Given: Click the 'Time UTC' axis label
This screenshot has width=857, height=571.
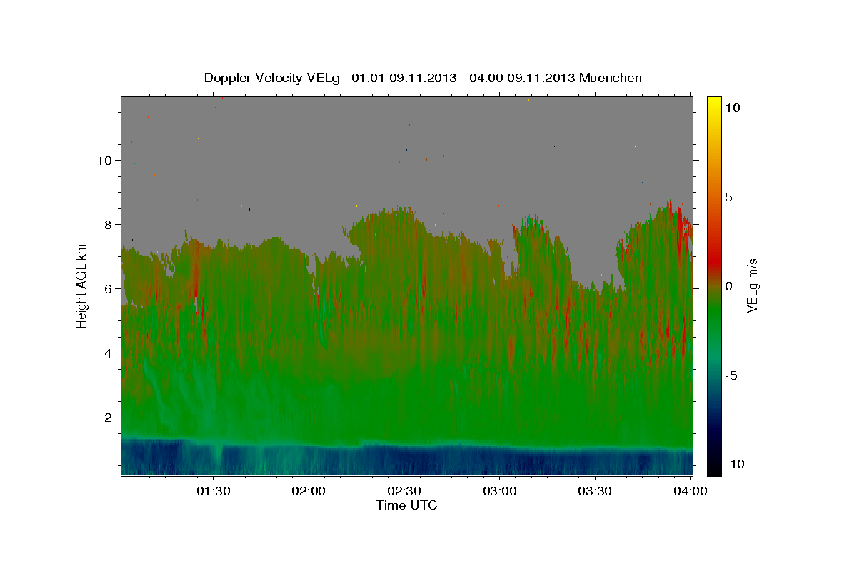Looking at the screenshot, I should [406, 505].
